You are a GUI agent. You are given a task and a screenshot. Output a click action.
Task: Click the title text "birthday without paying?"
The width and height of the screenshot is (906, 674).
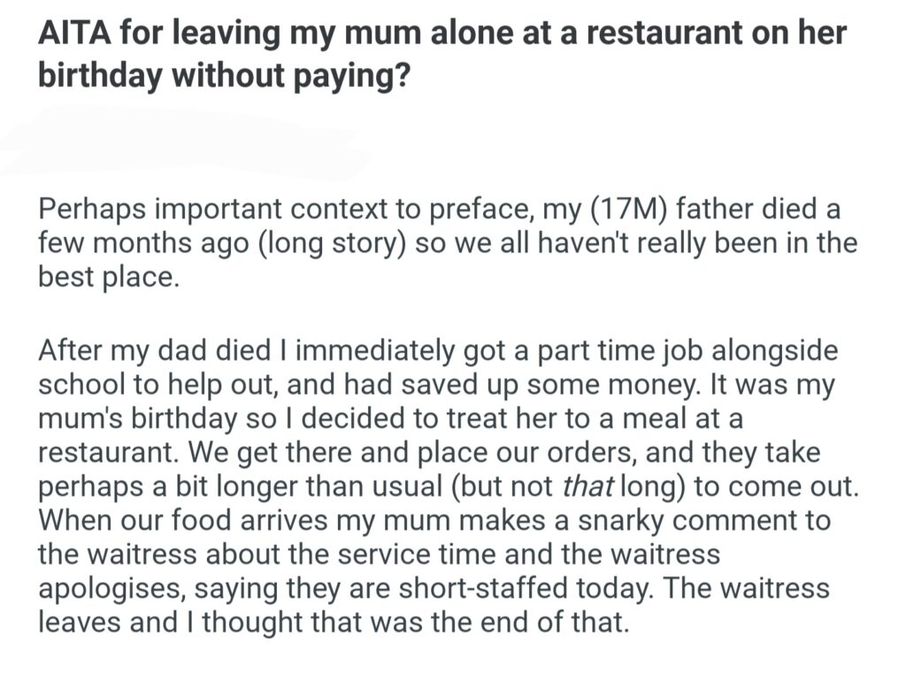pos(223,76)
